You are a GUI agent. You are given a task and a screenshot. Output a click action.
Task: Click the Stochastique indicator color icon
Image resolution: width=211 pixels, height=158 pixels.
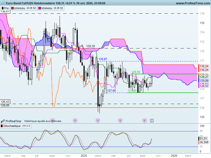2,126
